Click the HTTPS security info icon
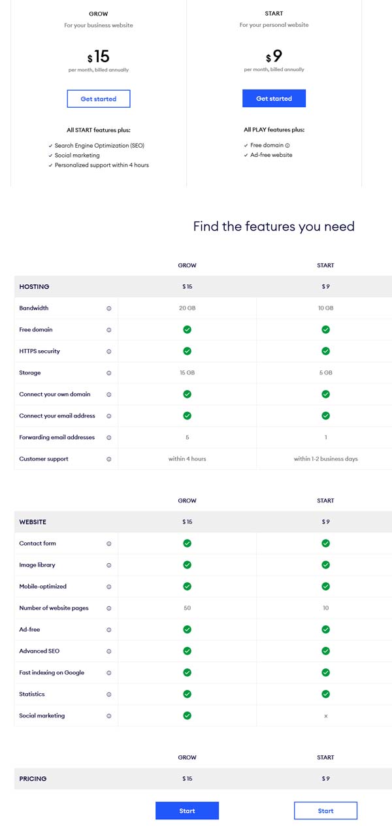The height and width of the screenshot is (833, 392). [108, 351]
